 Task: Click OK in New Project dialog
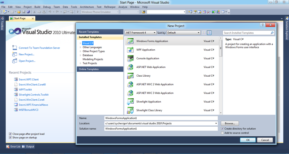[x=248, y=140]
